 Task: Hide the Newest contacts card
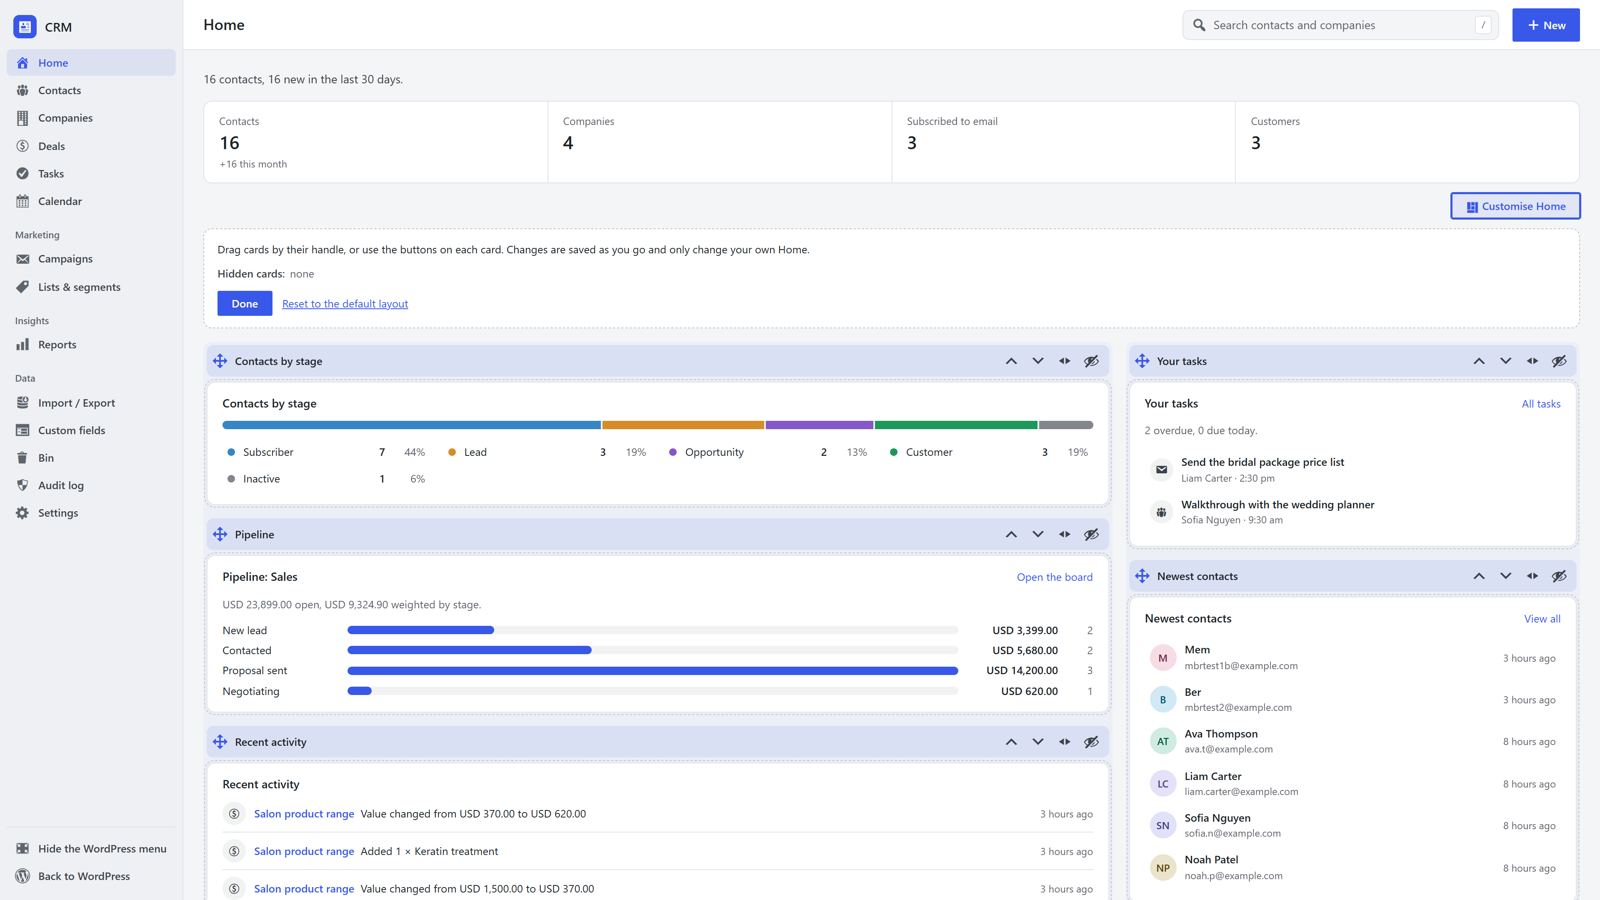coord(1559,576)
